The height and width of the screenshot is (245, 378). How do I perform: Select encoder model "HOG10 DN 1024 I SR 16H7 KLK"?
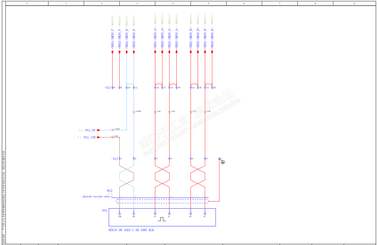point(131,230)
